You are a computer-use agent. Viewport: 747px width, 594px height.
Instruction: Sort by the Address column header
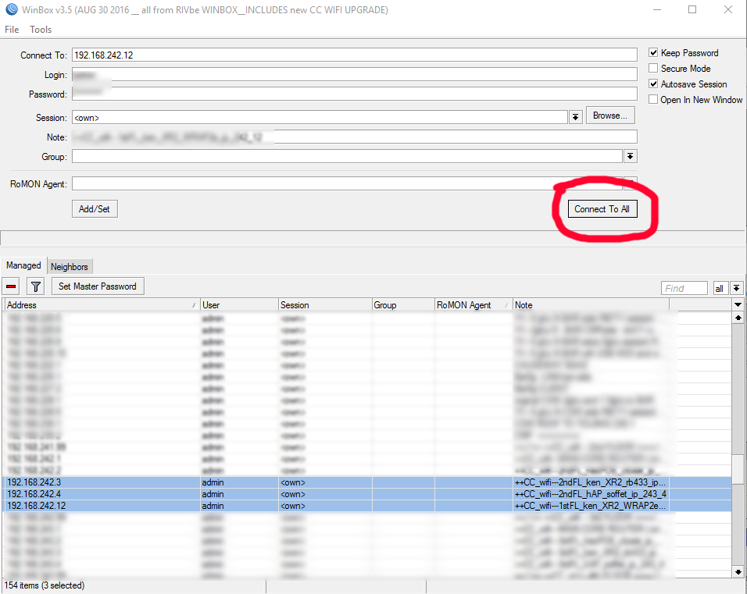(102, 305)
